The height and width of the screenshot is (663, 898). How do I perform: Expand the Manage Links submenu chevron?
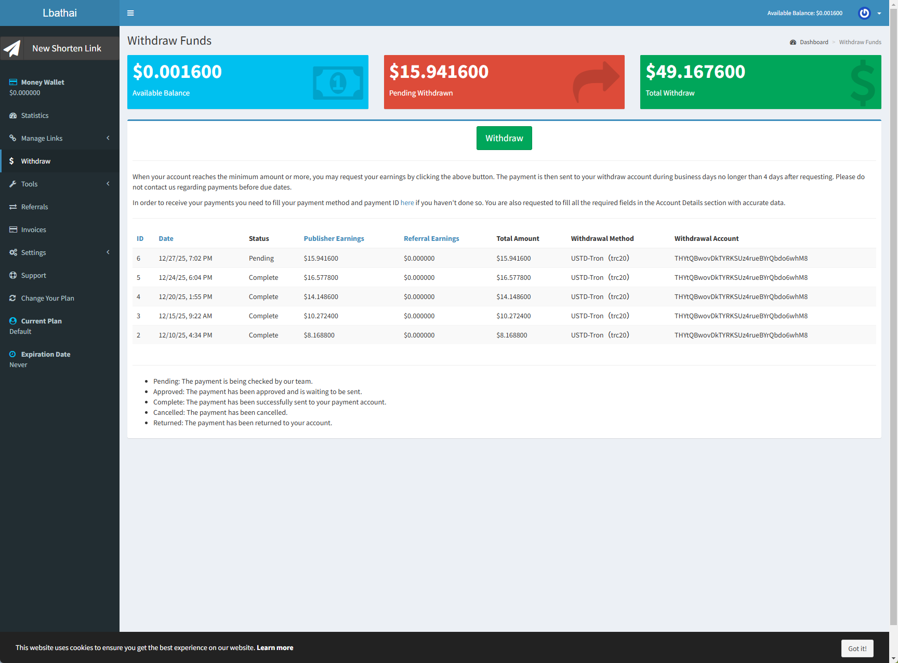pyautogui.click(x=108, y=138)
